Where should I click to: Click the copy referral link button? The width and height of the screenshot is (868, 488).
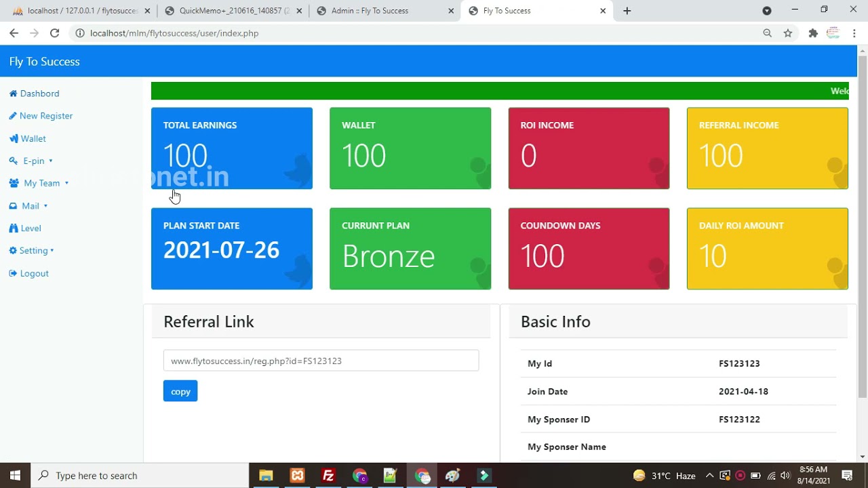[180, 391]
